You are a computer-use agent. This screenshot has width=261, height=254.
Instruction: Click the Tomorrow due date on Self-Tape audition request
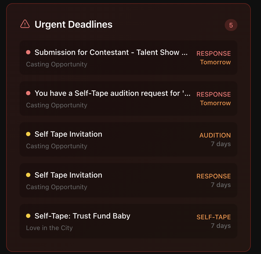[215, 103]
